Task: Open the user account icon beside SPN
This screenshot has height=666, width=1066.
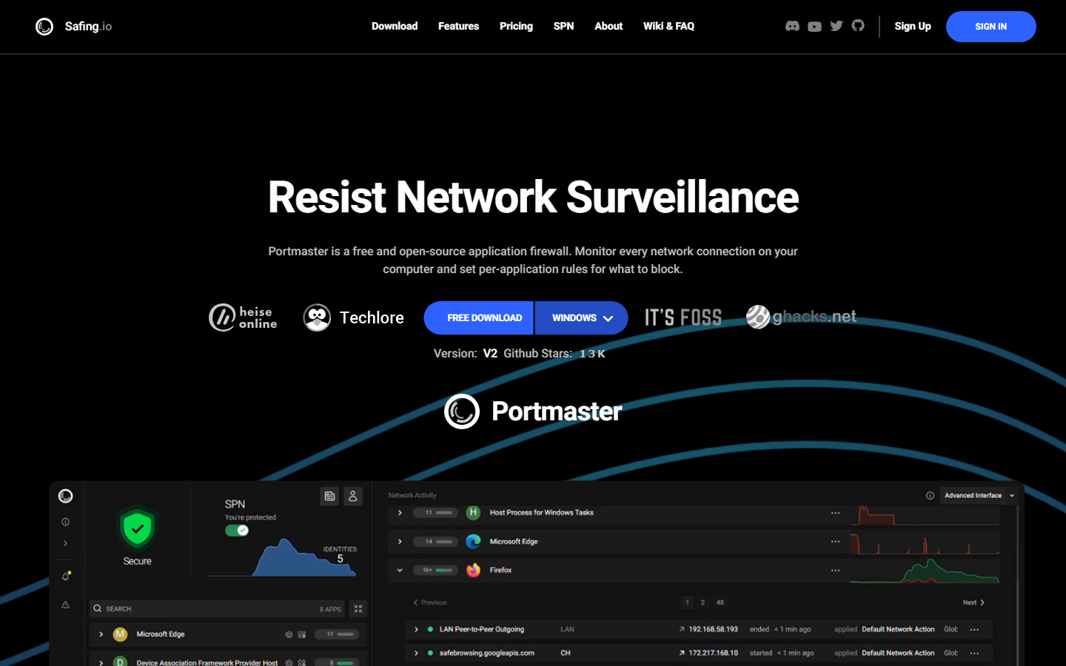Action: tap(353, 496)
